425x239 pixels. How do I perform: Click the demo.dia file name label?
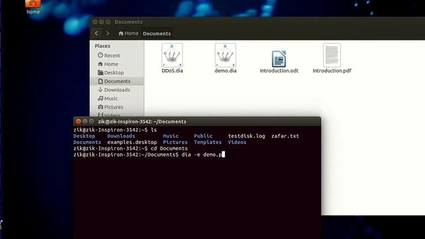click(x=225, y=71)
